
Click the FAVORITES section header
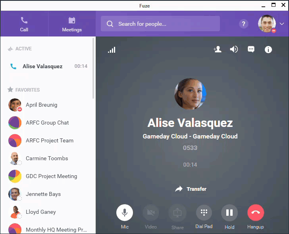23,90
